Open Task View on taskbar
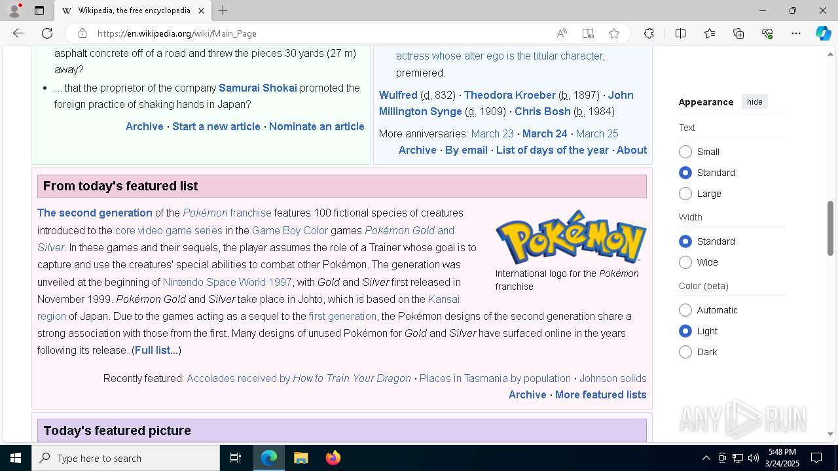 [x=236, y=458]
